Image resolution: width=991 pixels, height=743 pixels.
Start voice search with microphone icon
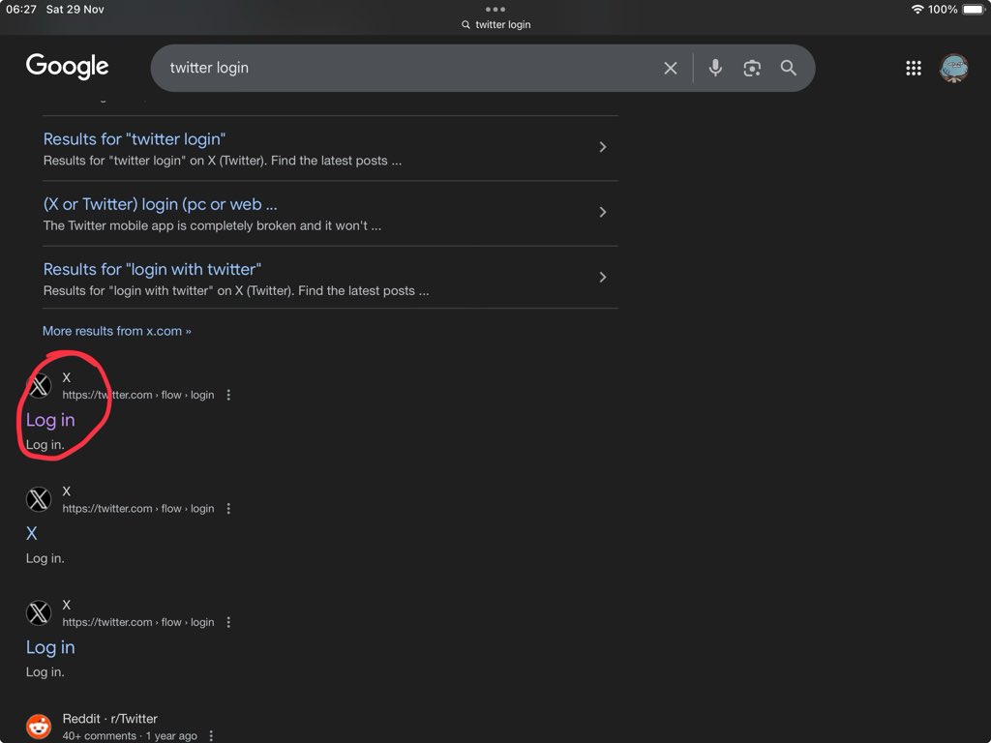(x=715, y=68)
